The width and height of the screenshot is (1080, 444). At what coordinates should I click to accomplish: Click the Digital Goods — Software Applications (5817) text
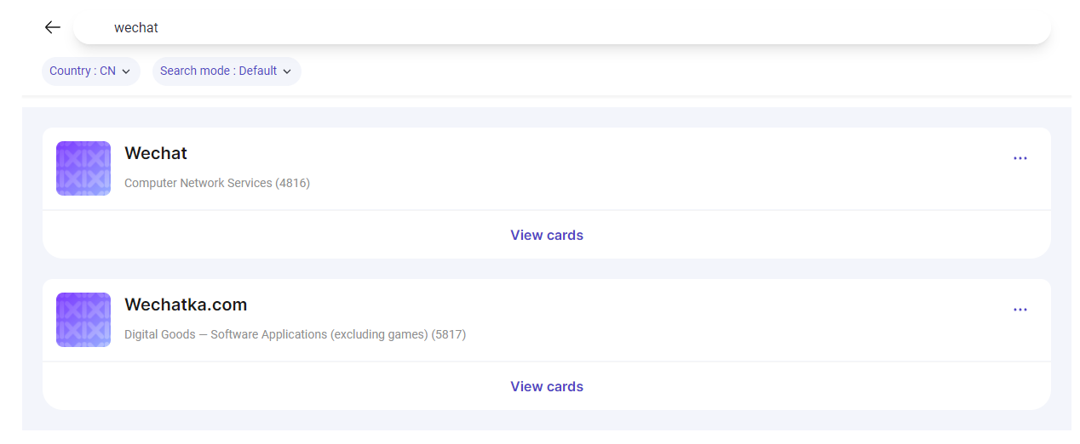point(295,334)
